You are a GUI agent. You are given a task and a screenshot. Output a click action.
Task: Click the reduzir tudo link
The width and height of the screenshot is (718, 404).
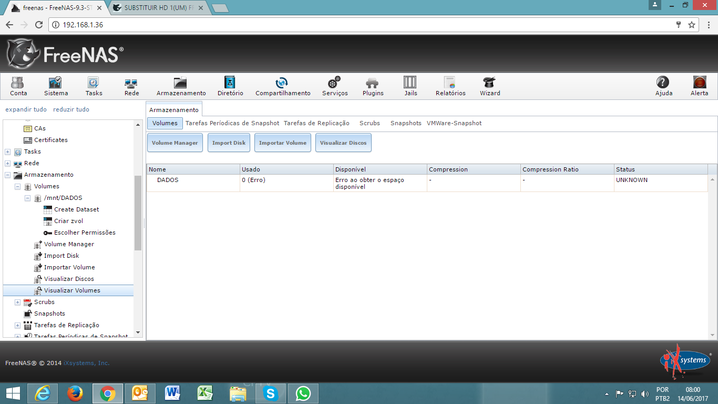71,109
